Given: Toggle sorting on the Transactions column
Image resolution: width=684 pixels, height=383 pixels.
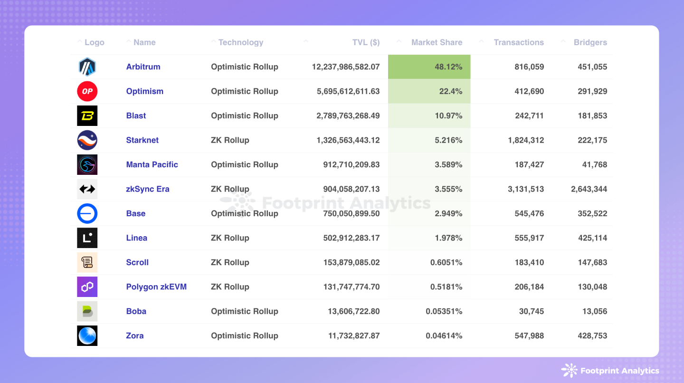Looking at the screenshot, I should click(x=519, y=42).
